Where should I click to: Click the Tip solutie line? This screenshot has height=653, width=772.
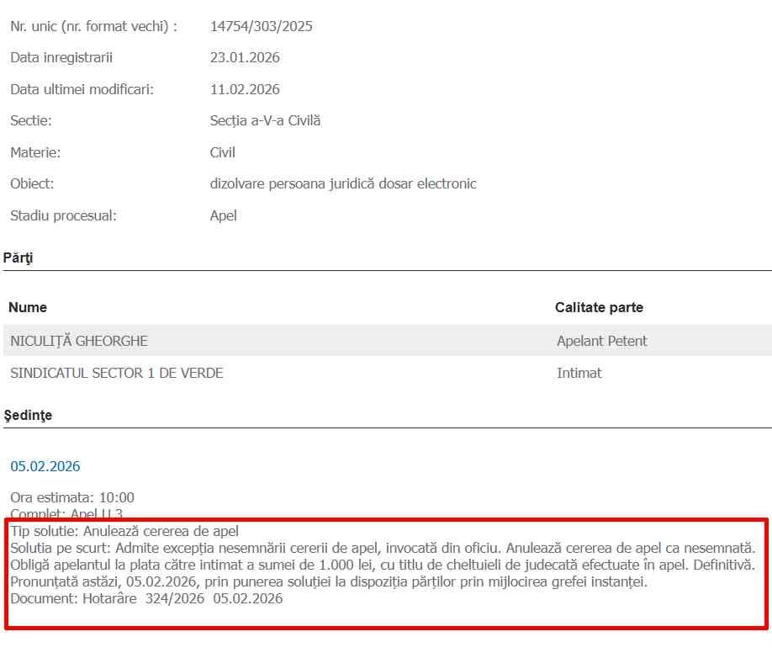(x=124, y=531)
